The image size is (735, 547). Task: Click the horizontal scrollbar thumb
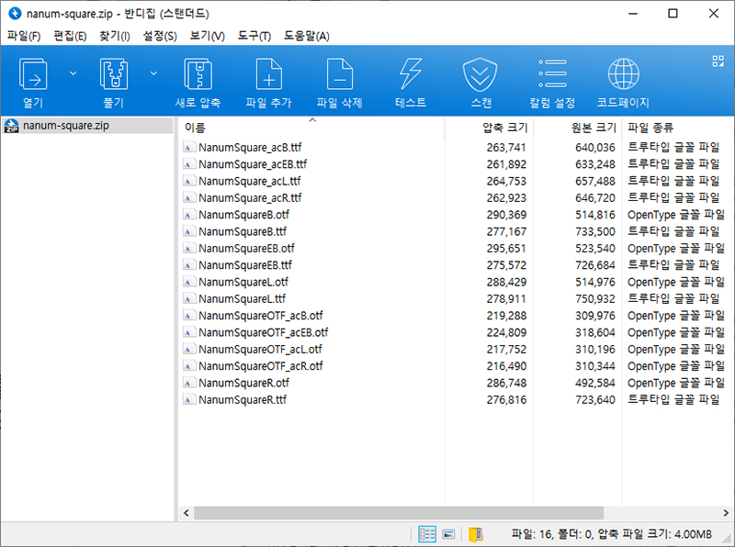tap(399, 513)
